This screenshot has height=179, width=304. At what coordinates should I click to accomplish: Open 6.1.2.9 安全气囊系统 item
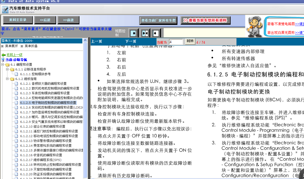click(x=52, y=122)
